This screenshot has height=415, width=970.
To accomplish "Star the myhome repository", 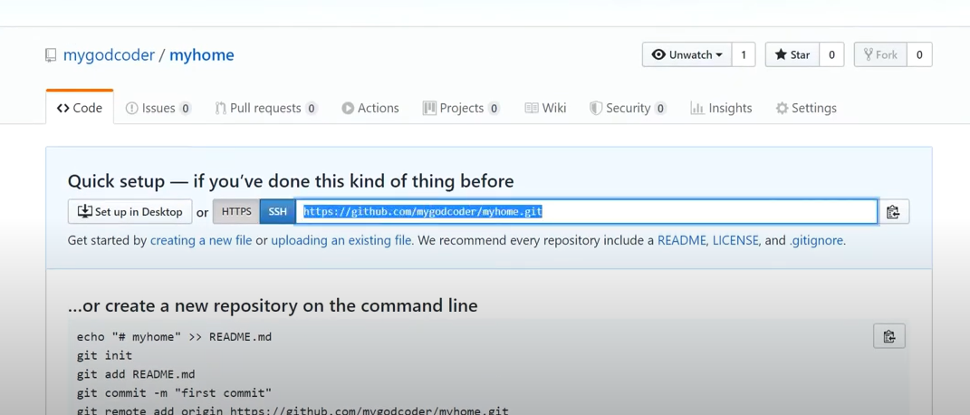I will [x=792, y=54].
